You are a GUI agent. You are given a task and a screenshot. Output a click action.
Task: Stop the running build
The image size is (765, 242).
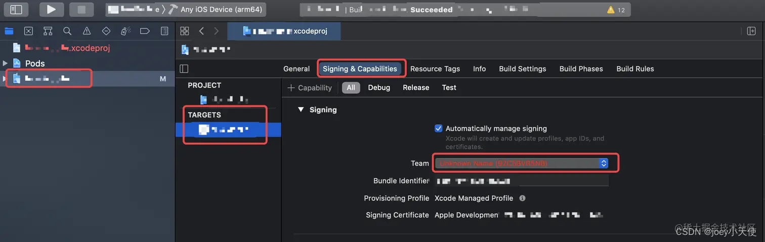pos(81,10)
